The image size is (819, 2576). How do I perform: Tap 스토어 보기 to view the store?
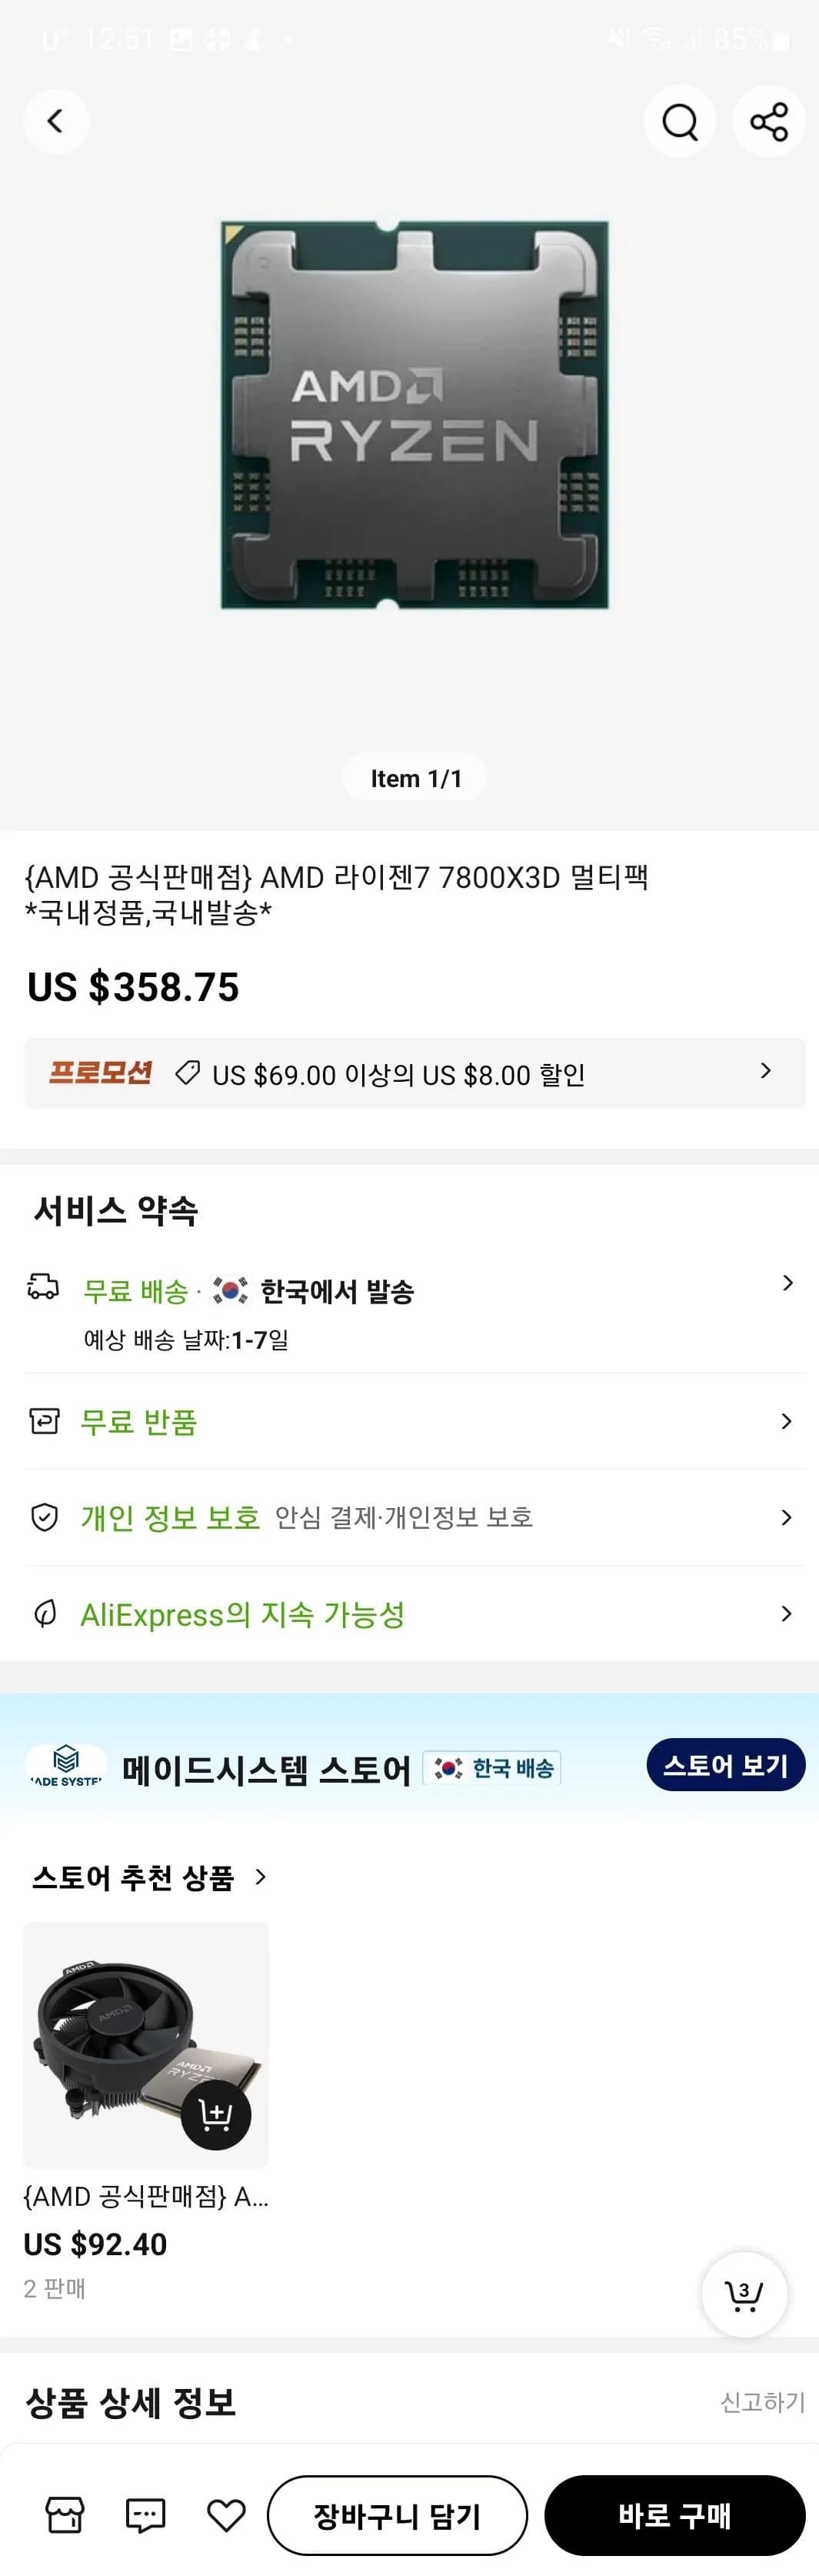click(724, 1765)
